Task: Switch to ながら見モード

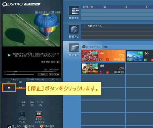Action: click(x=44, y=12)
